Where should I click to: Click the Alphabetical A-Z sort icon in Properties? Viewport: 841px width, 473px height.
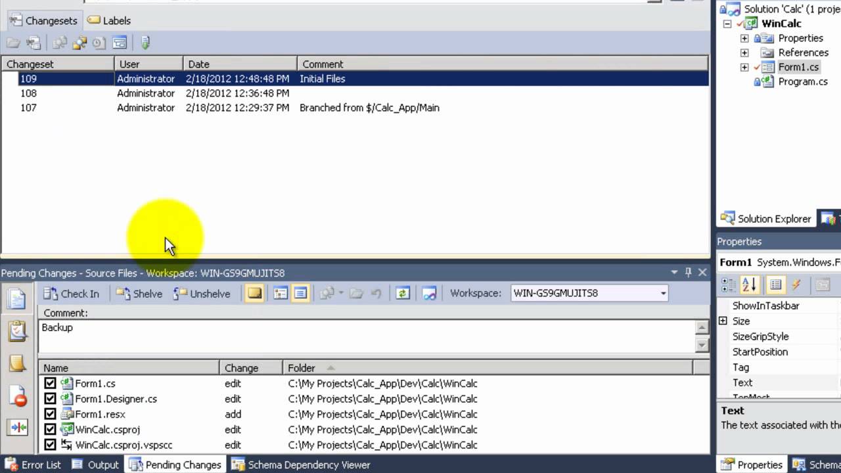750,284
